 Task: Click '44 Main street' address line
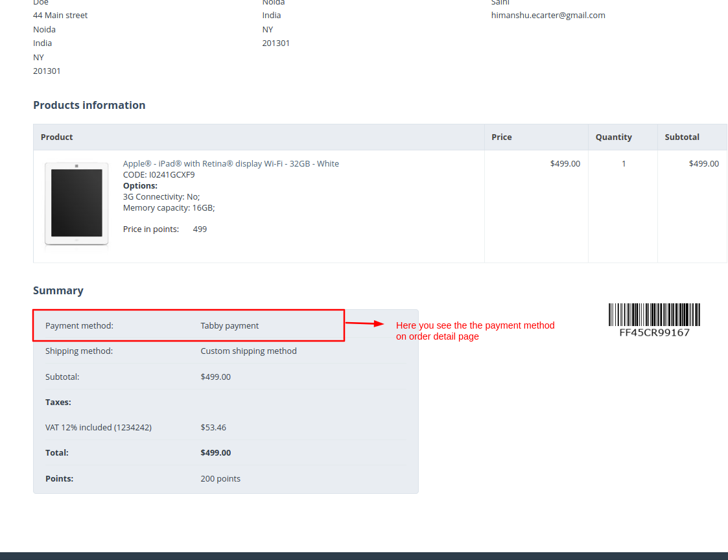click(x=60, y=16)
